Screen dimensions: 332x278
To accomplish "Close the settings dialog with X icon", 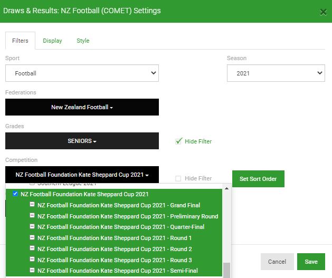I will [x=323, y=12].
